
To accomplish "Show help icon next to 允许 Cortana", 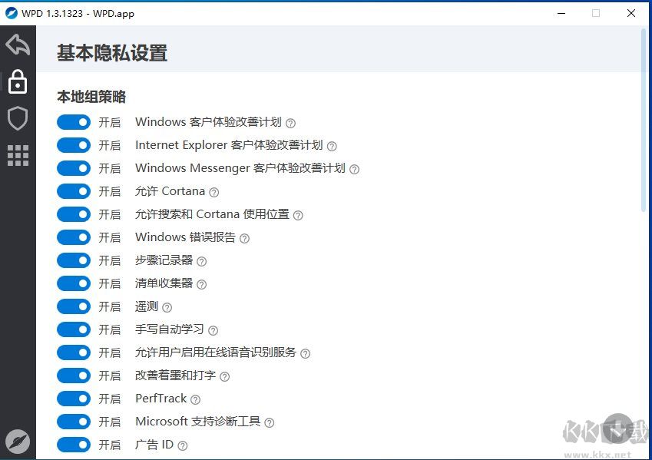I will (214, 192).
